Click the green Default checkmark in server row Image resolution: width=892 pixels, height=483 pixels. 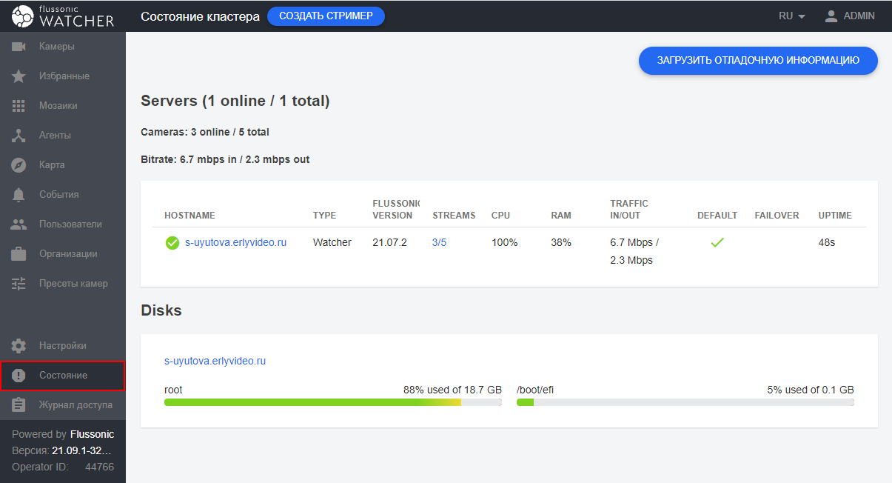(x=717, y=242)
